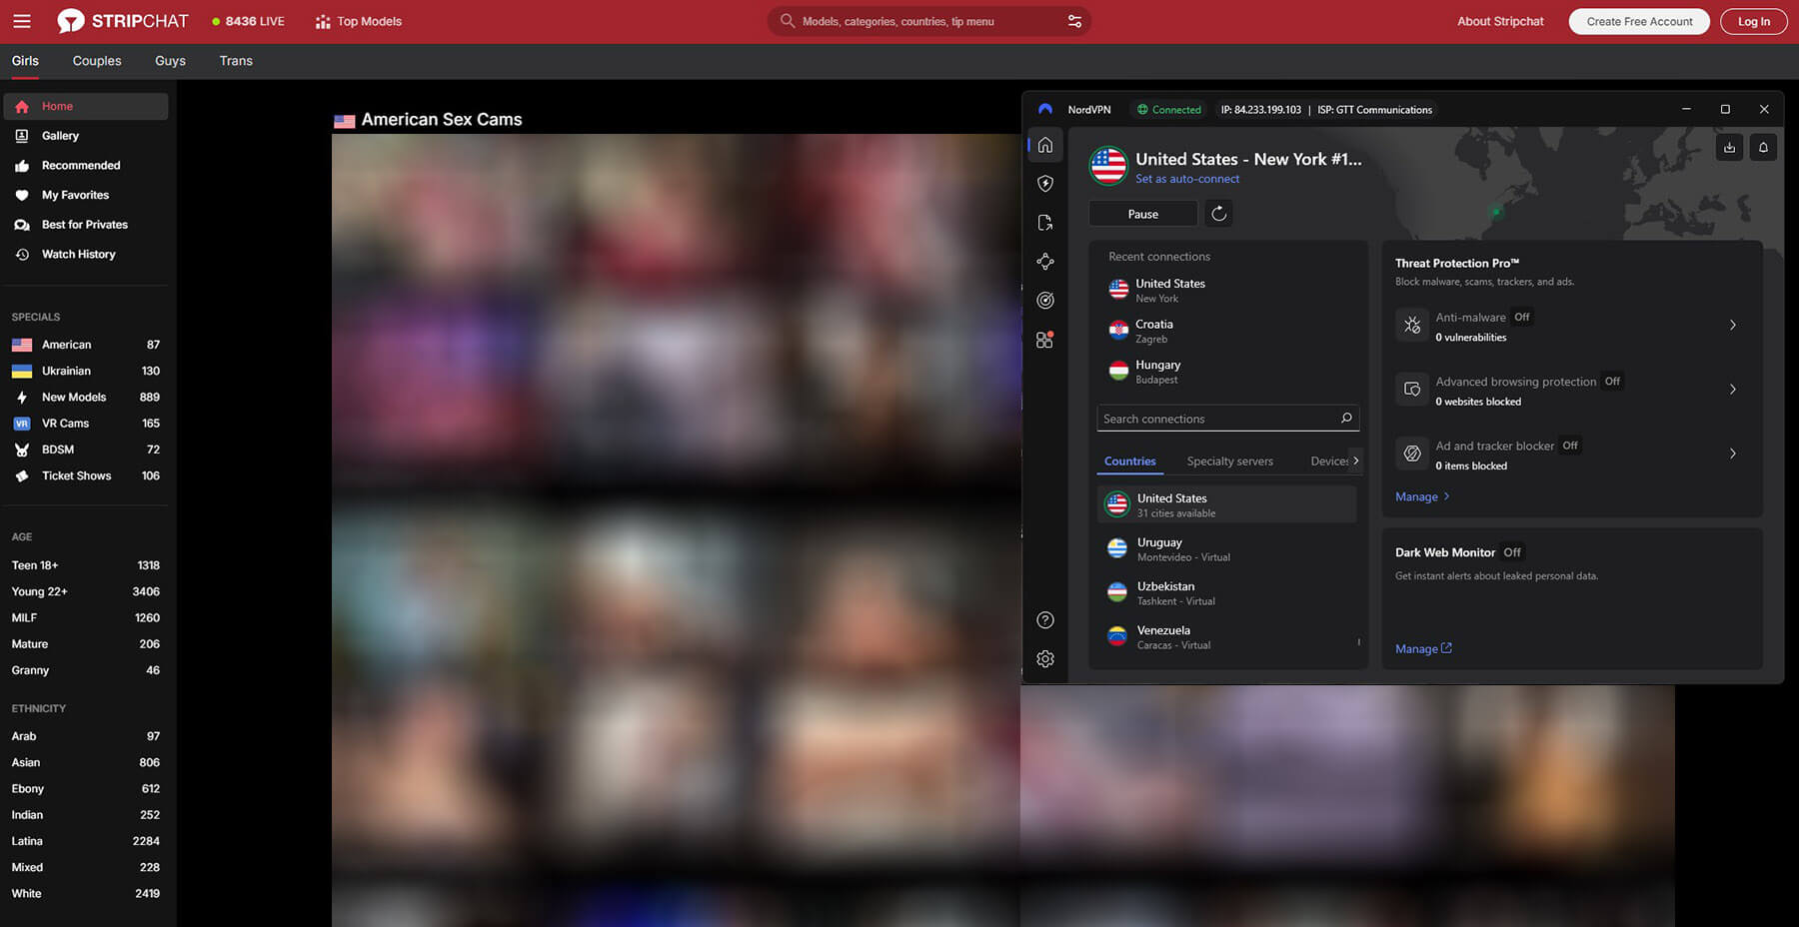Screen dimensions: 1799x927
Task: Open the hamburger menu on Stripchat
Action: [x=21, y=20]
